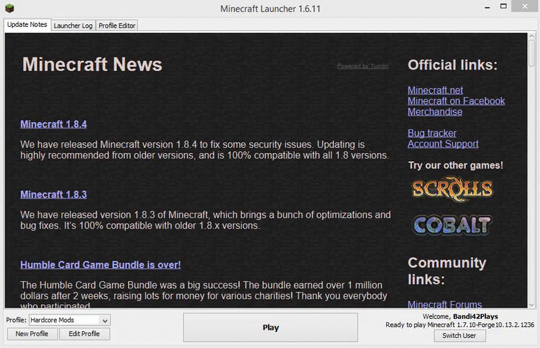Launch the game with Play button
The height and width of the screenshot is (348, 540).
(271, 327)
